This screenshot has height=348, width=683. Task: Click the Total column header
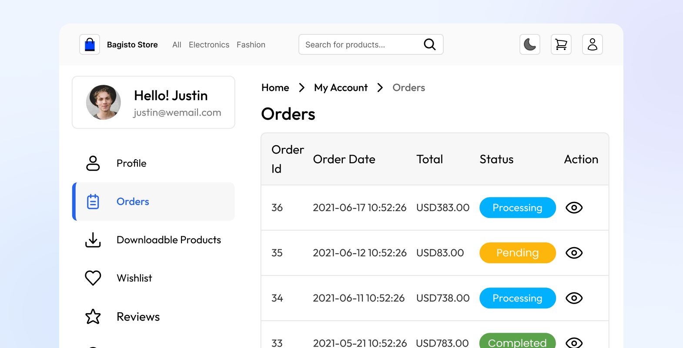[429, 159]
